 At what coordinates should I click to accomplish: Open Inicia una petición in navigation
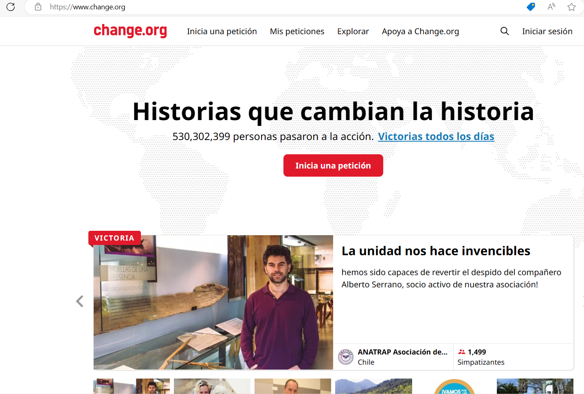pyautogui.click(x=222, y=31)
